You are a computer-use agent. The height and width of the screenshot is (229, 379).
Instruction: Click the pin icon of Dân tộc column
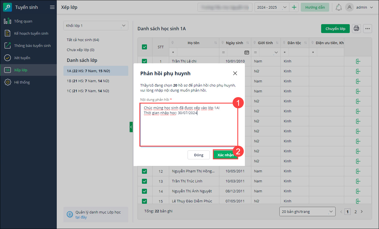284,43
